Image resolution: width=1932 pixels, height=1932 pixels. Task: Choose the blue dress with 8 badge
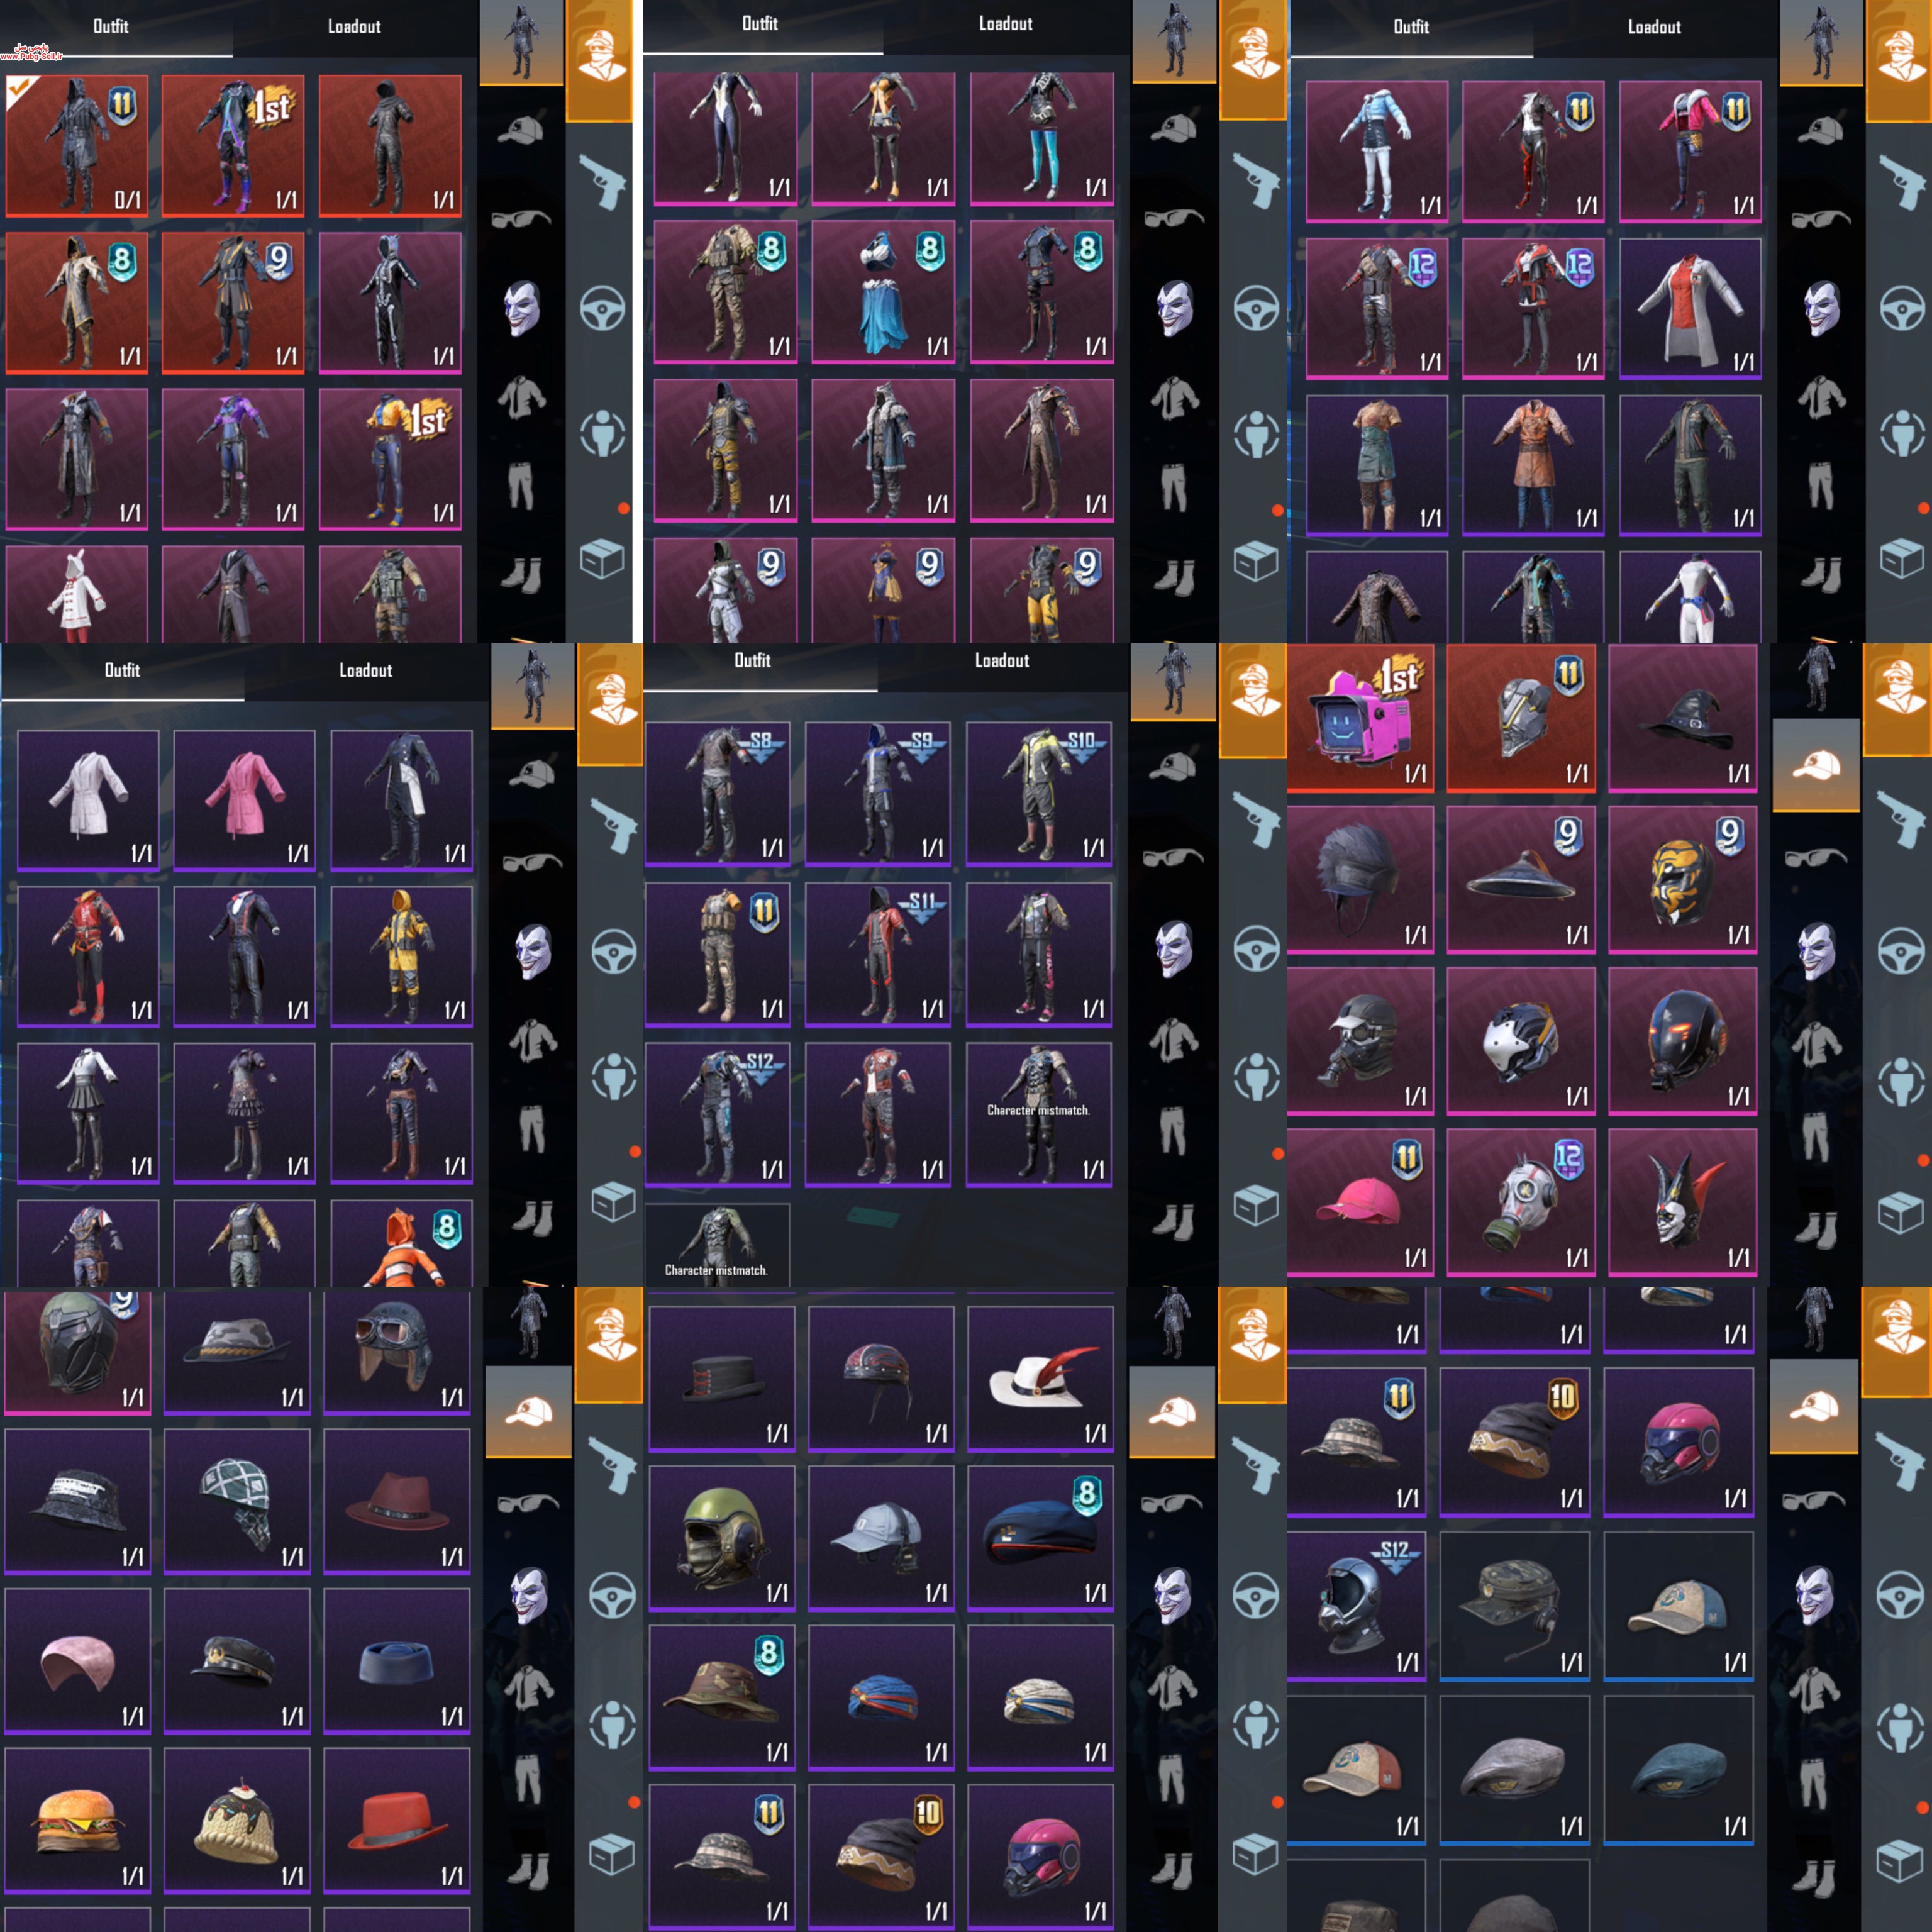(882, 291)
